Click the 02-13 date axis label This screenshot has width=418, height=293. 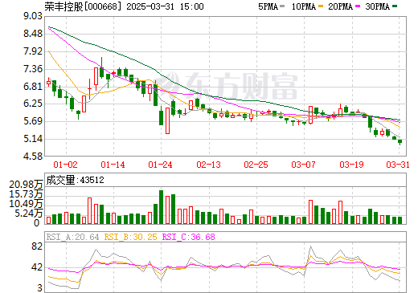point(208,165)
